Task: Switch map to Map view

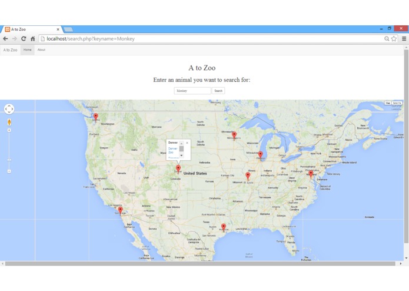Action: (388, 103)
